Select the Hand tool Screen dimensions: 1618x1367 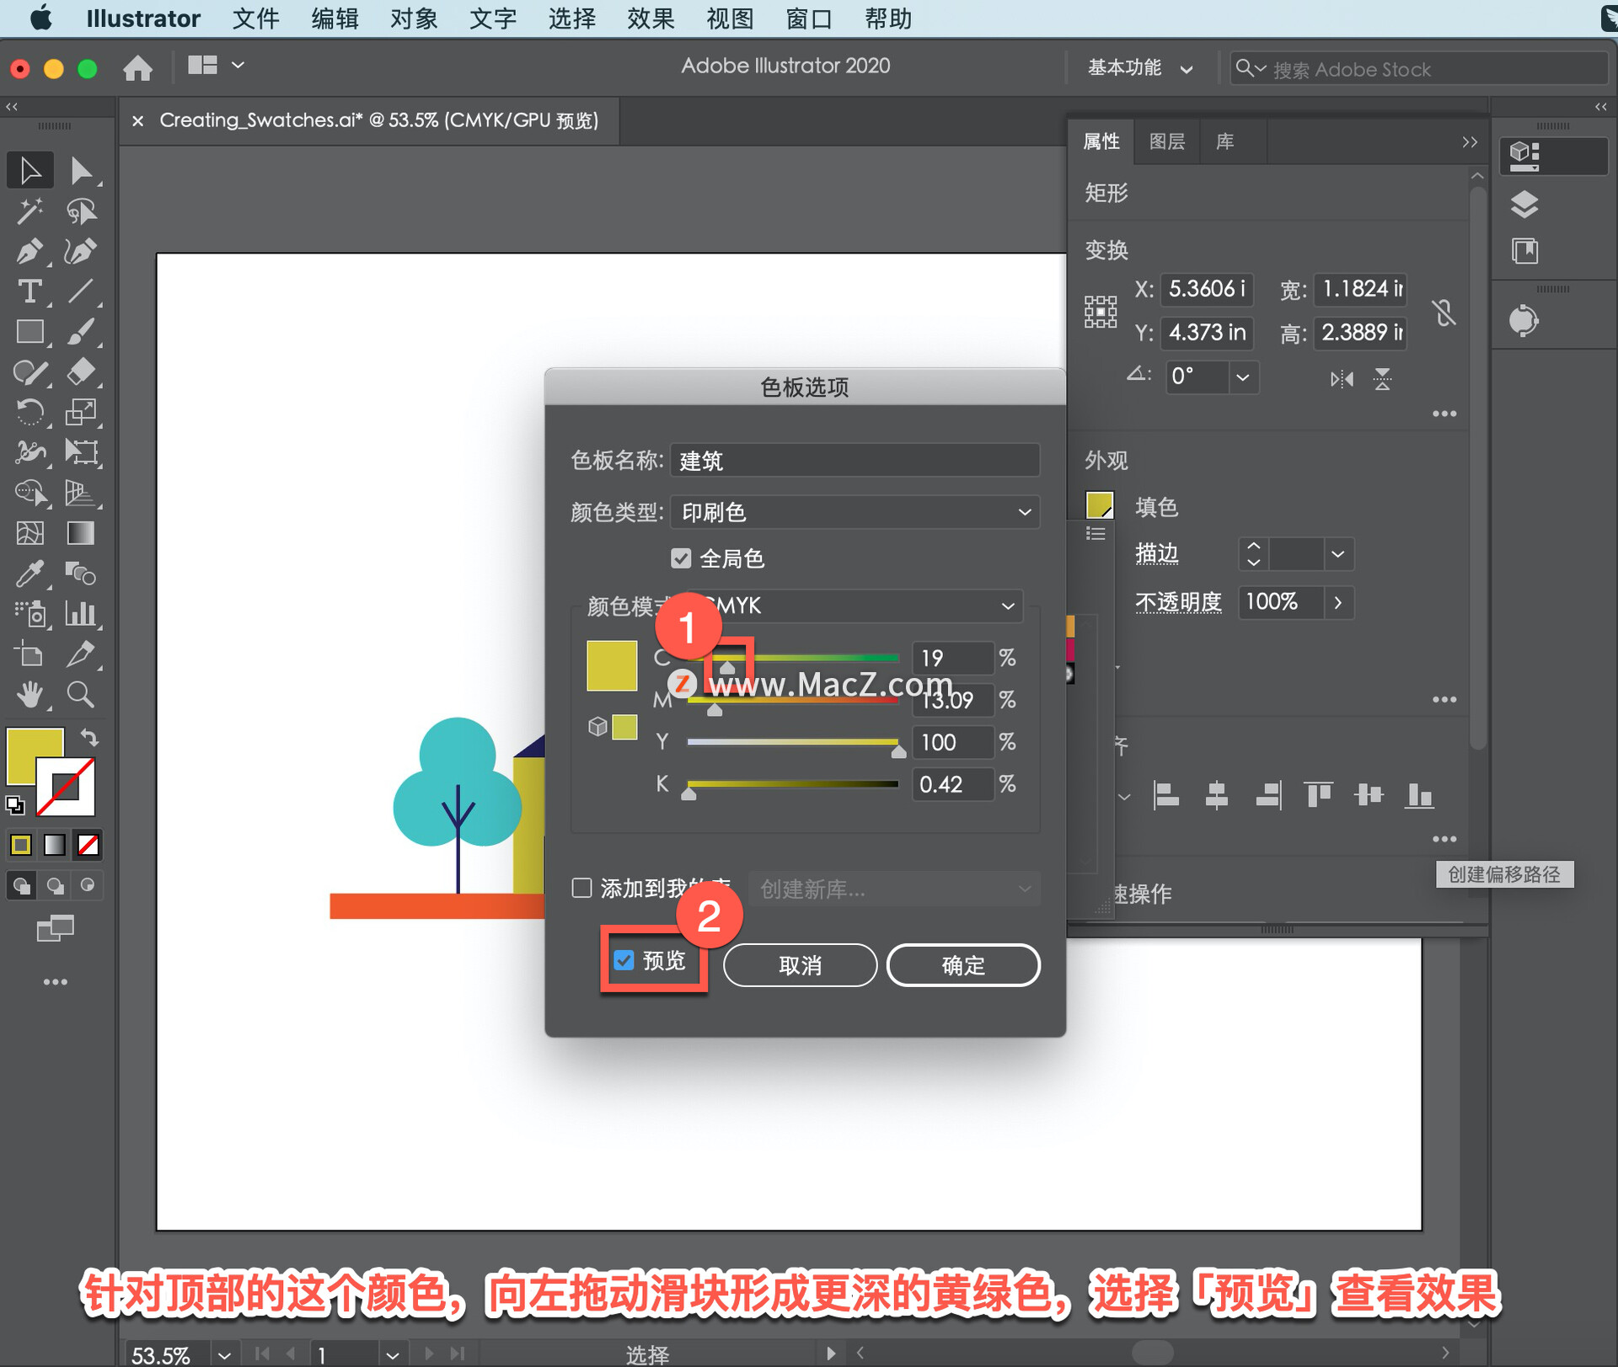click(29, 694)
